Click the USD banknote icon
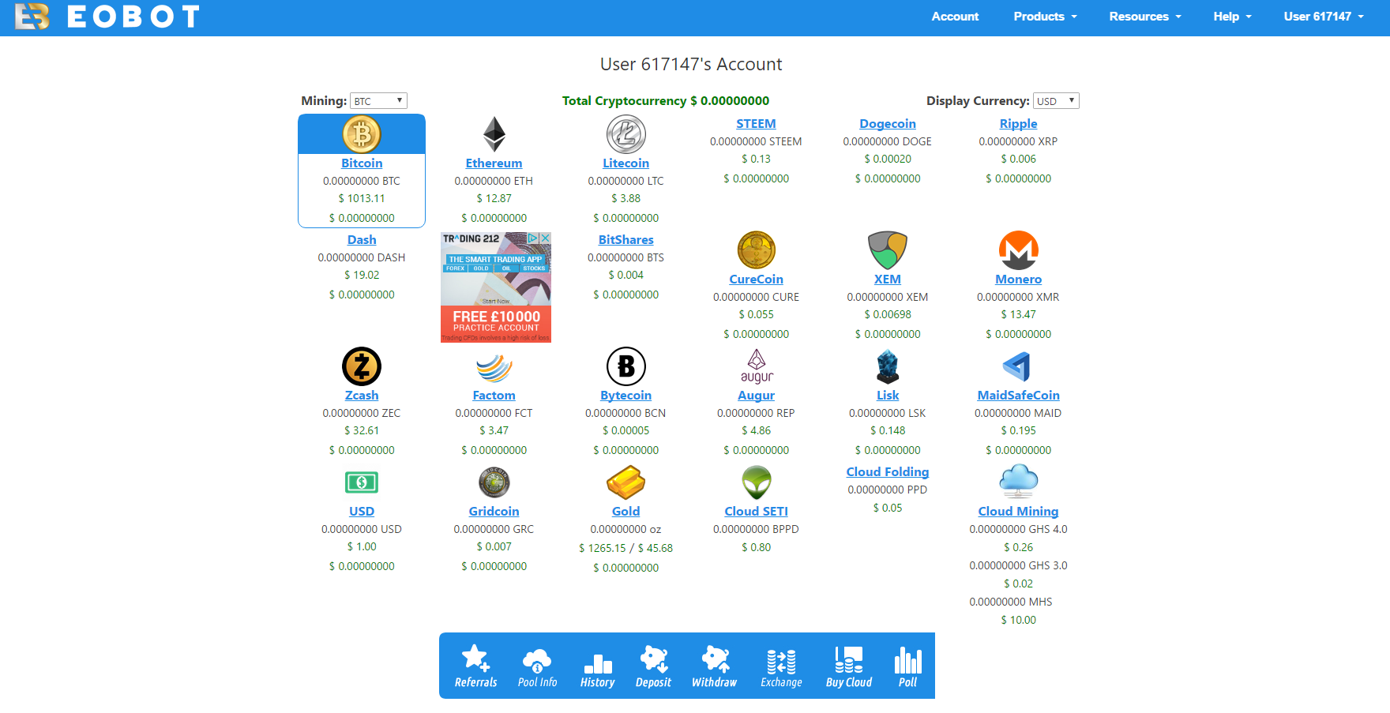The image size is (1390, 713). (x=362, y=482)
